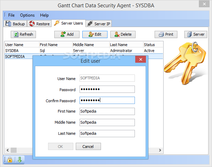This screenshot has height=167, width=212.
Task: Select the SYSDBA user row
Action: pyautogui.click(x=84, y=51)
